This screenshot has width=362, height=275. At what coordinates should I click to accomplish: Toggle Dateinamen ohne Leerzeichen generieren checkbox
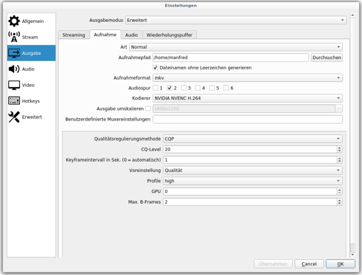[x=156, y=68]
